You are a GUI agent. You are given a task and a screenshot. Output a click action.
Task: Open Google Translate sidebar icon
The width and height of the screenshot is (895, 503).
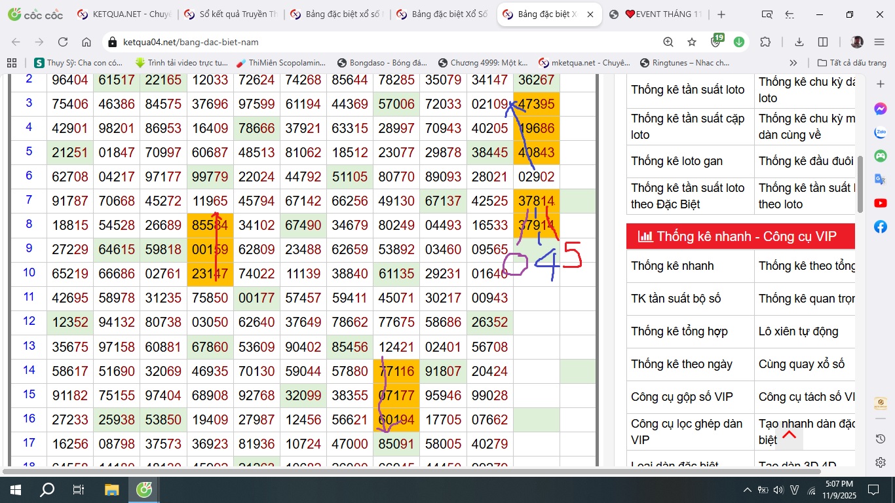coord(881,179)
